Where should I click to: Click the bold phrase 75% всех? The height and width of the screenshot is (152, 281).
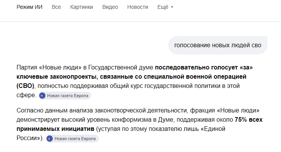click(249, 120)
